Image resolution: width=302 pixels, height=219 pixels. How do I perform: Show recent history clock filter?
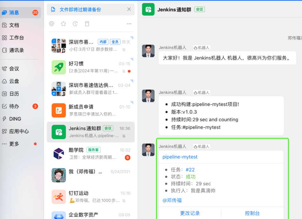pyautogui.click(x=75, y=24)
